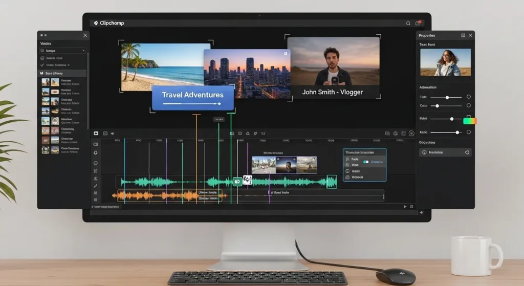Toggle the switch next to Fade transition

tap(366, 162)
